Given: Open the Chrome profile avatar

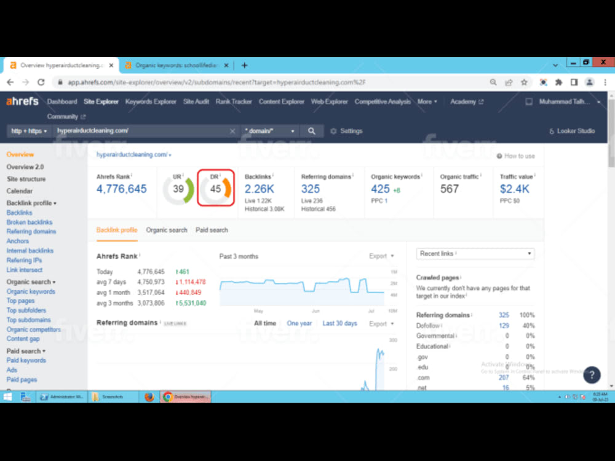Looking at the screenshot, I should 589,82.
